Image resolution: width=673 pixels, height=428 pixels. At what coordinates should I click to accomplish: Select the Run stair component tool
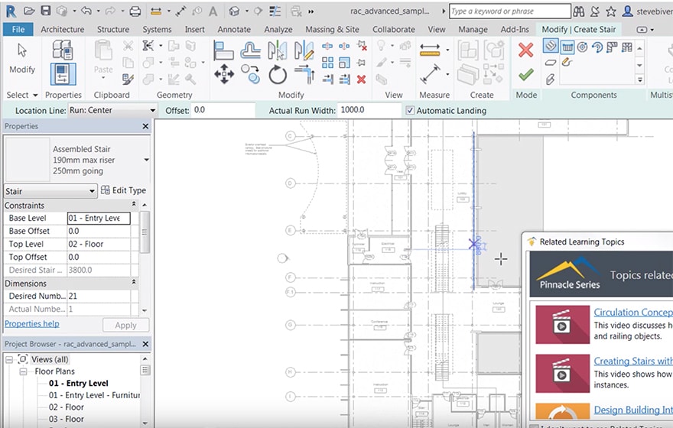coord(551,45)
